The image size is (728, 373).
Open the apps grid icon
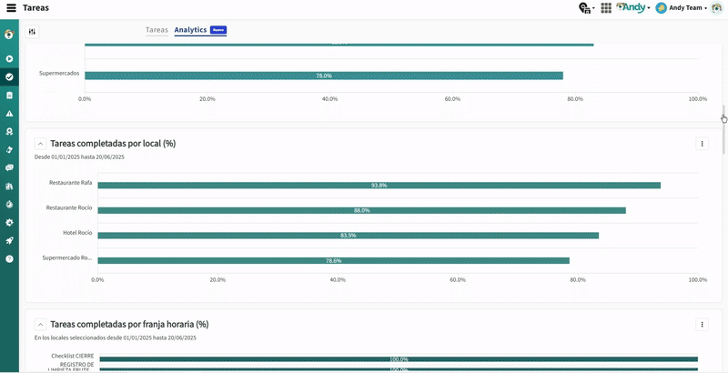click(606, 7)
